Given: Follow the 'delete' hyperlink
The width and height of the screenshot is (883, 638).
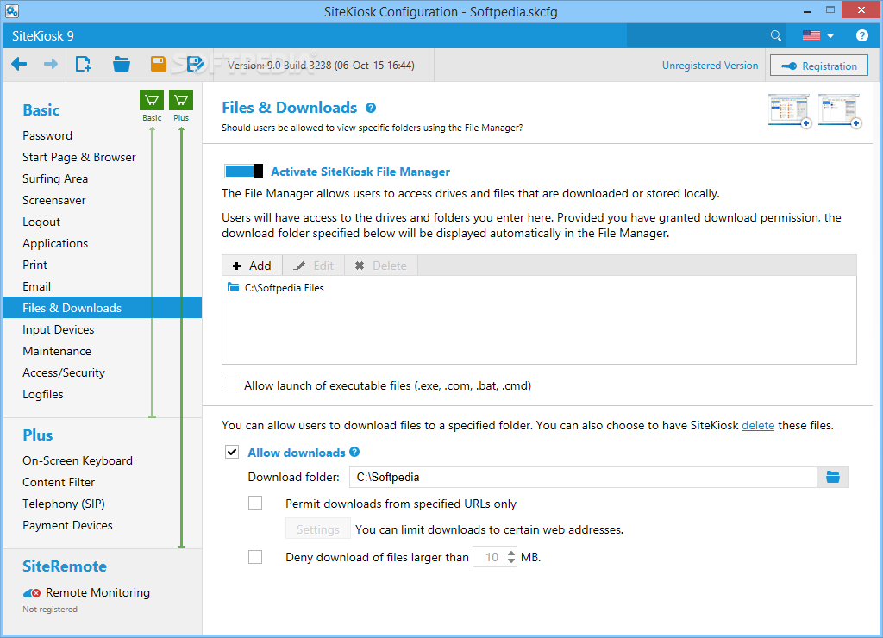Looking at the screenshot, I should point(757,425).
